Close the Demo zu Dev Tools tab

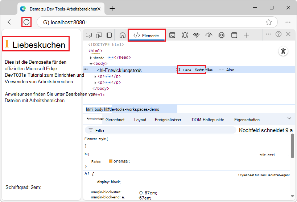point(99,9)
